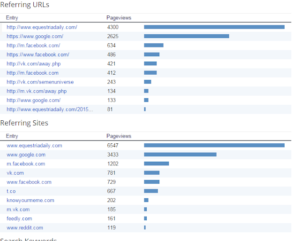This screenshot has width=300, height=241.
Task: Open the http://www.equestriadaily.com/ referring URL
Action: pyautogui.click(x=42, y=27)
